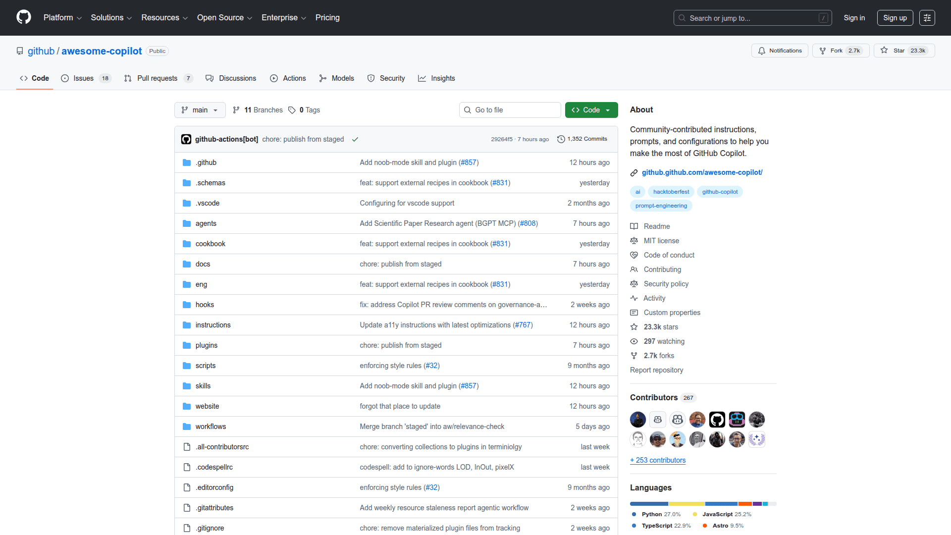This screenshot has height=535, width=951.
Task: Click the branch icon next to 11 Branches
Action: click(237, 110)
